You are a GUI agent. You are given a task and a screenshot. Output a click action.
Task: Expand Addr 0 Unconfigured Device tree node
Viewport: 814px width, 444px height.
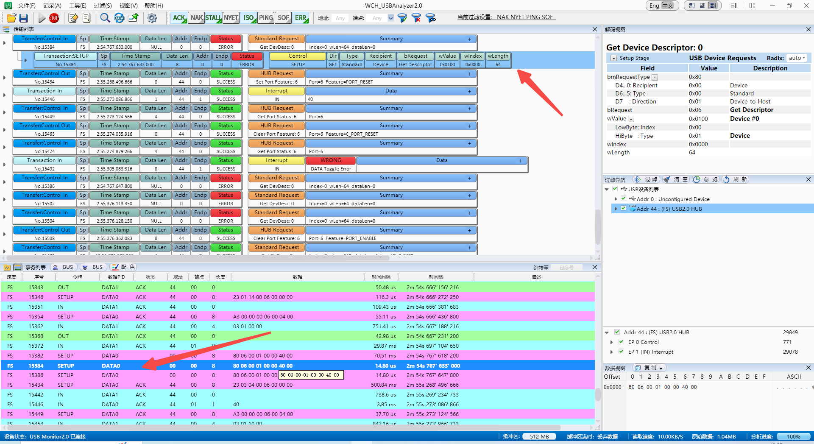tap(616, 199)
